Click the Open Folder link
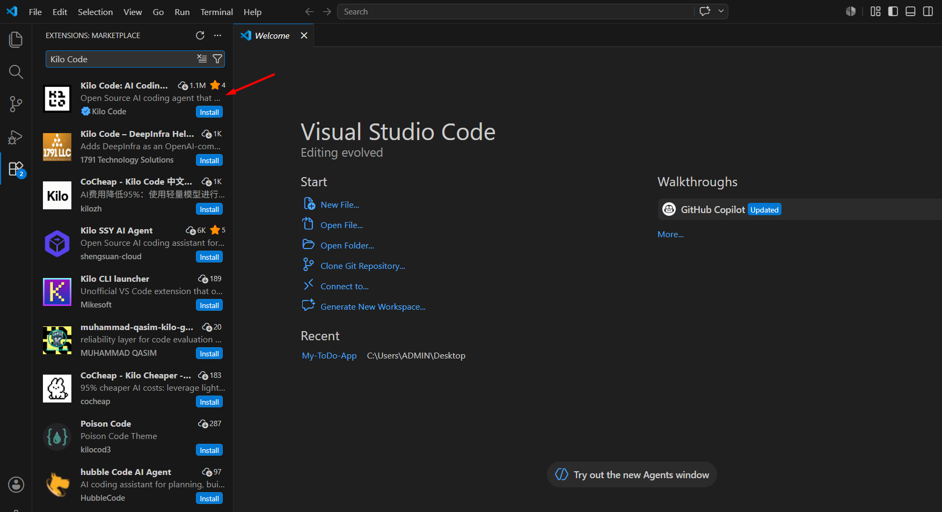 pyautogui.click(x=347, y=245)
